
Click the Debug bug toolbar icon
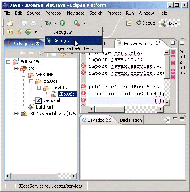[48, 23]
